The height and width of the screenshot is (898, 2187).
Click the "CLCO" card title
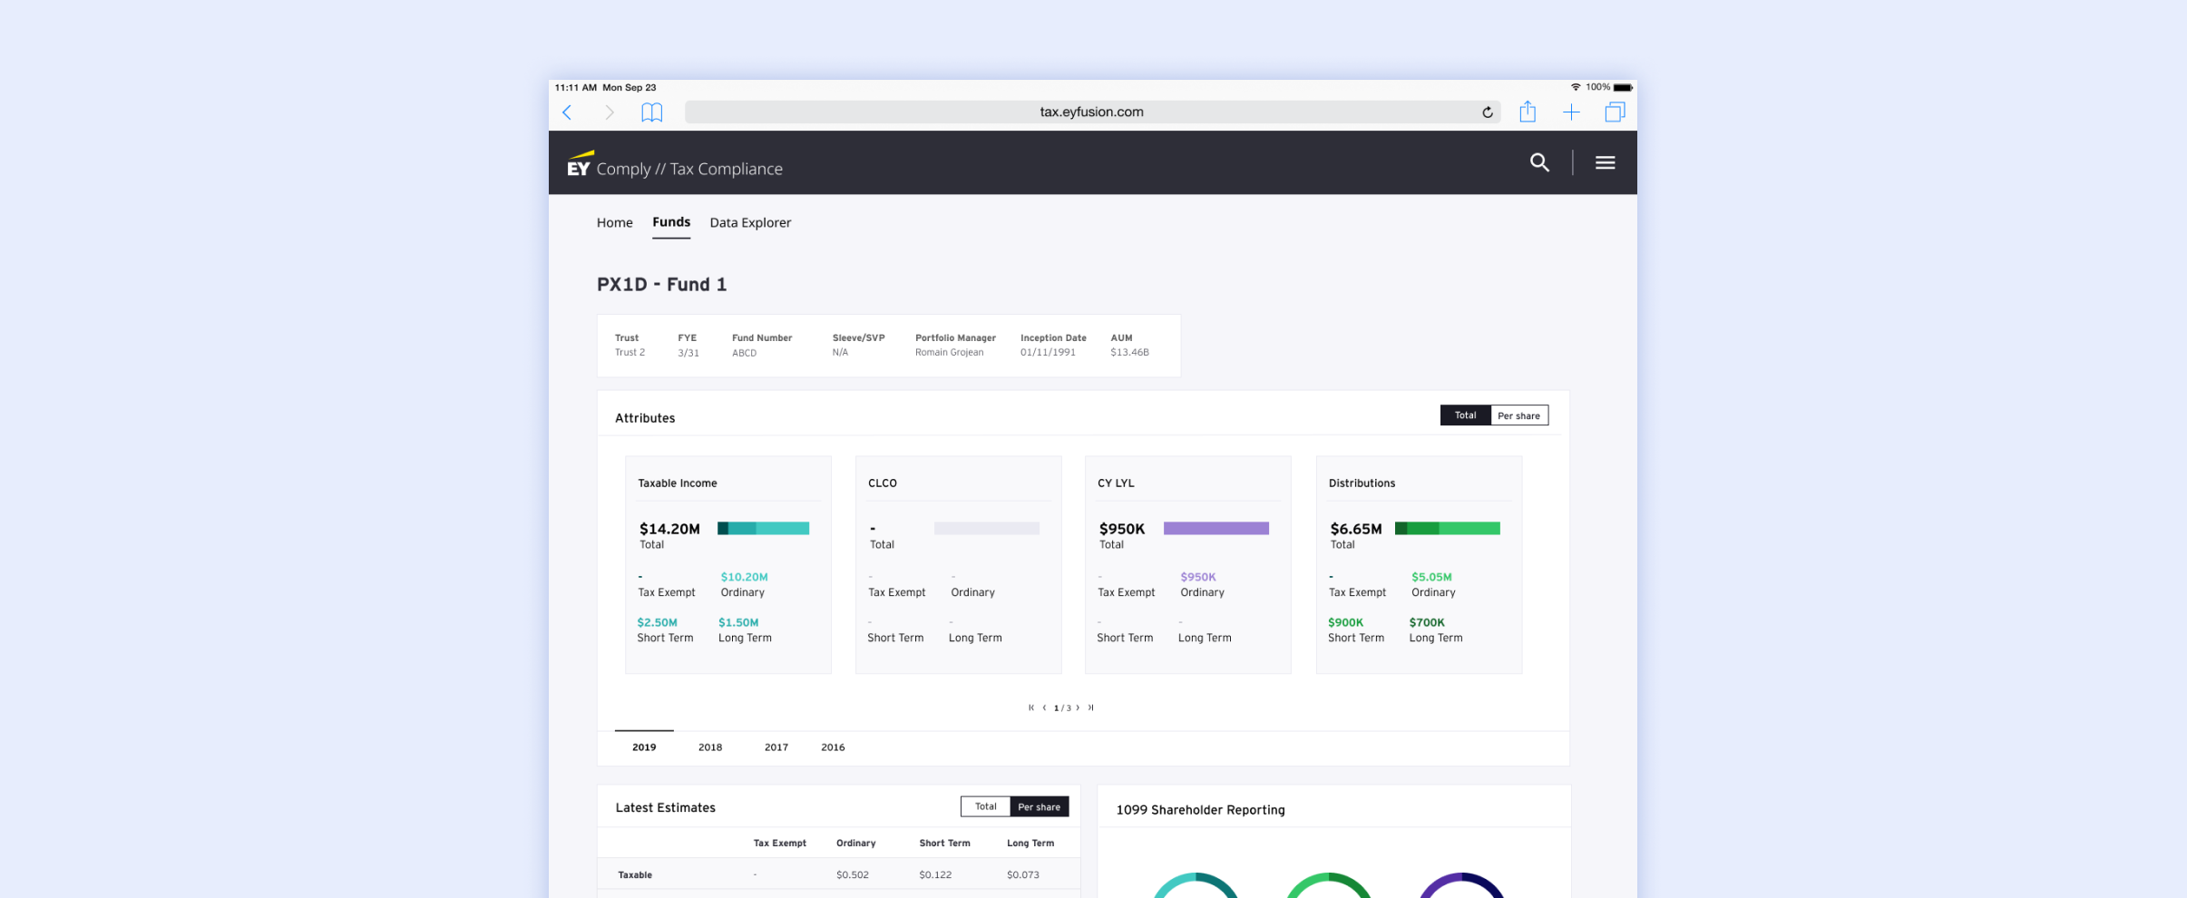(x=883, y=483)
